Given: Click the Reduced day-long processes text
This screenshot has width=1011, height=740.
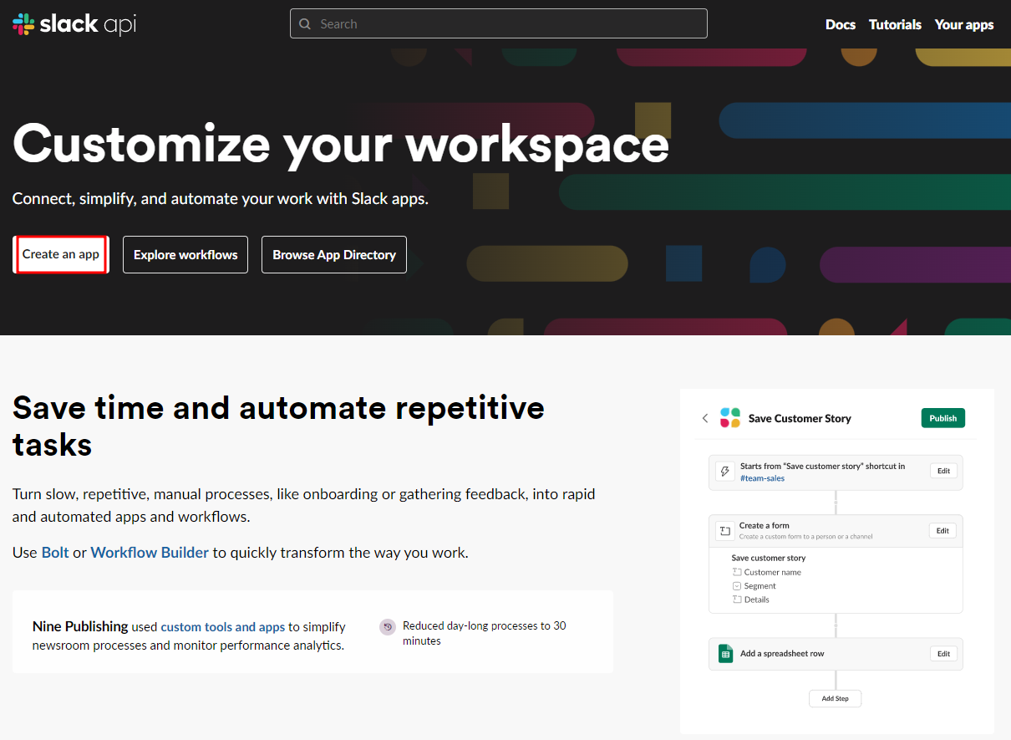Looking at the screenshot, I should pyautogui.click(x=485, y=633).
